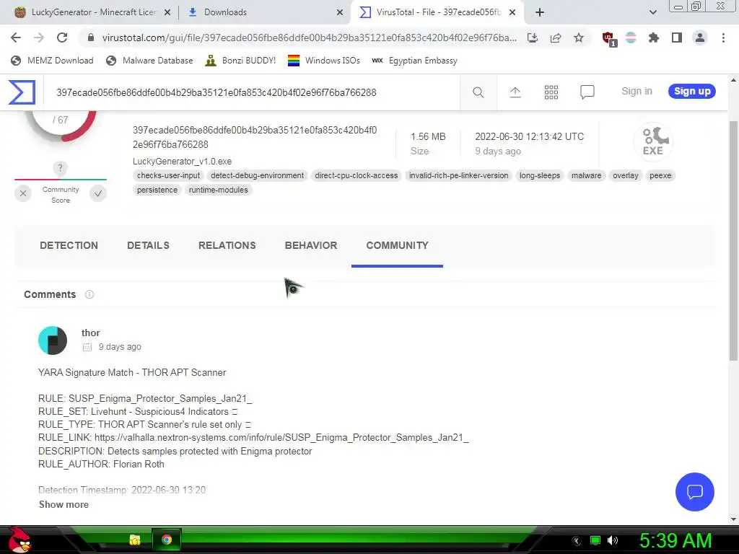
Task: Switch to the DETAILS tab
Action: 148,245
